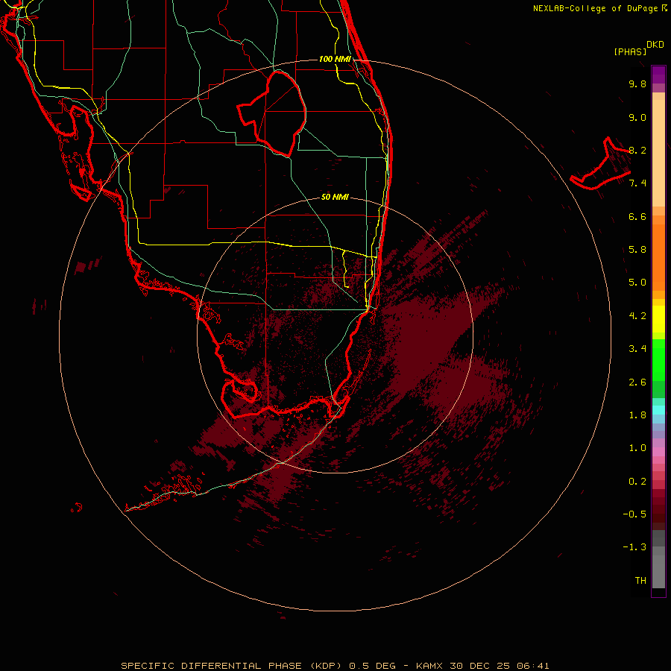Click the 7.4 legend value
The image size is (671, 671).
click(637, 183)
